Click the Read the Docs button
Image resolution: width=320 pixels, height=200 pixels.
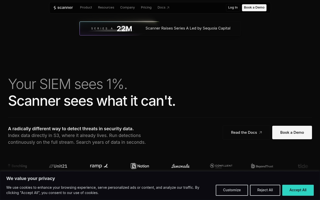click(x=246, y=132)
